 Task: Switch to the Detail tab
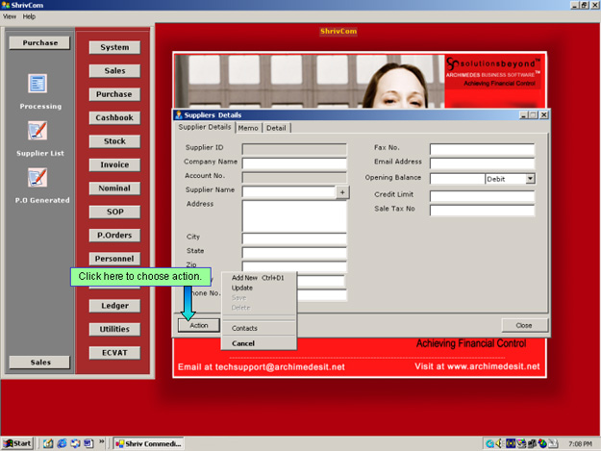pyautogui.click(x=276, y=128)
